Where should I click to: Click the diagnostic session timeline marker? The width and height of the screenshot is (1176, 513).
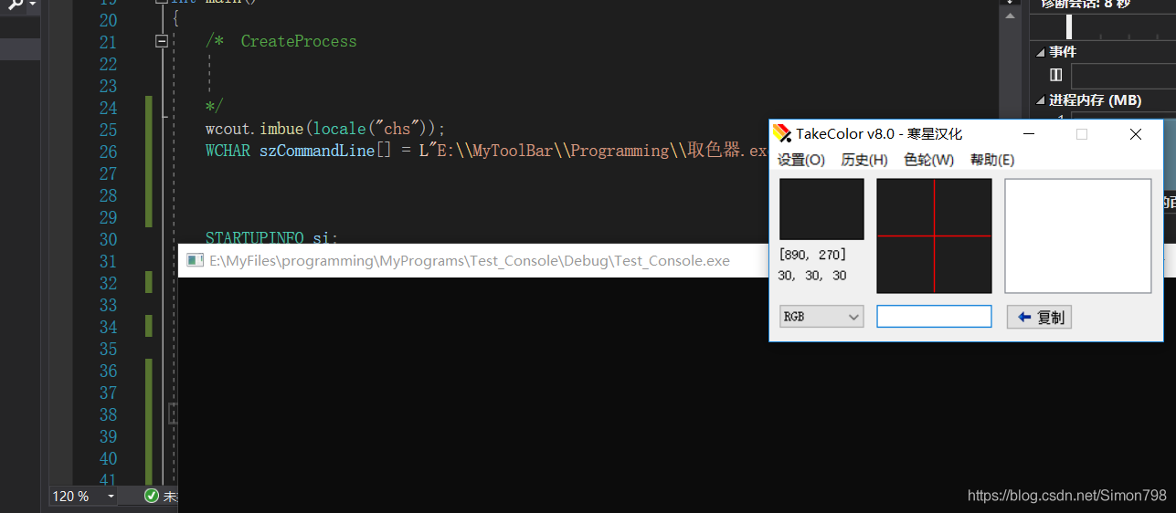click(x=1069, y=26)
